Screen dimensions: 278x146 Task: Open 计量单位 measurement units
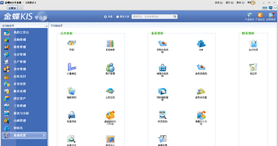point(72,69)
